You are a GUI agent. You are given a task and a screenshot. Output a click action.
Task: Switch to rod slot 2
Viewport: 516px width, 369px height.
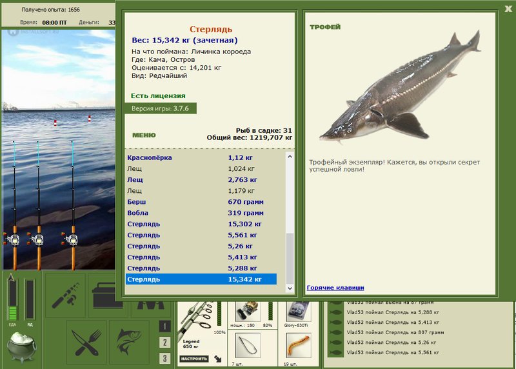coord(164,343)
